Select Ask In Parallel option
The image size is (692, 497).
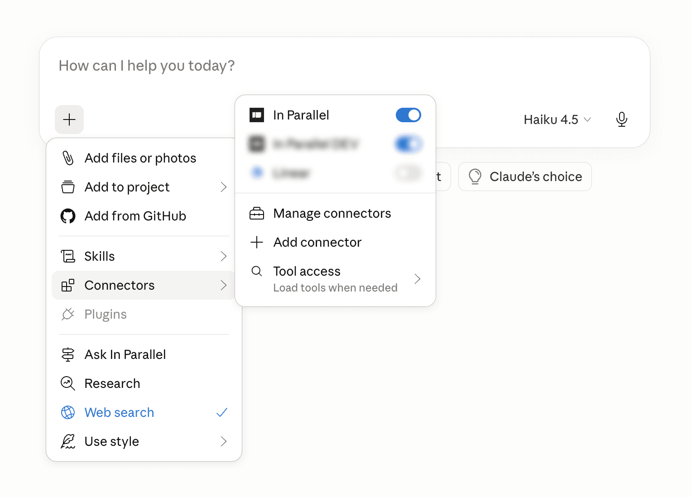pyautogui.click(x=144, y=354)
